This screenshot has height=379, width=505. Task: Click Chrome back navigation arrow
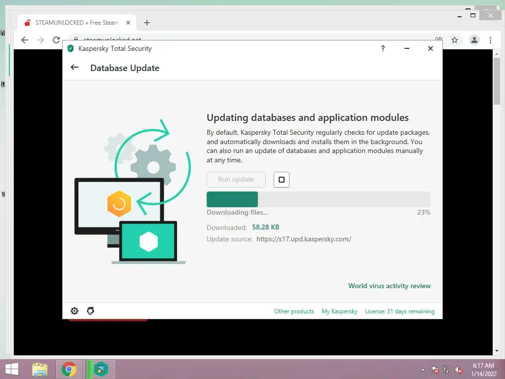pos(25,40)
